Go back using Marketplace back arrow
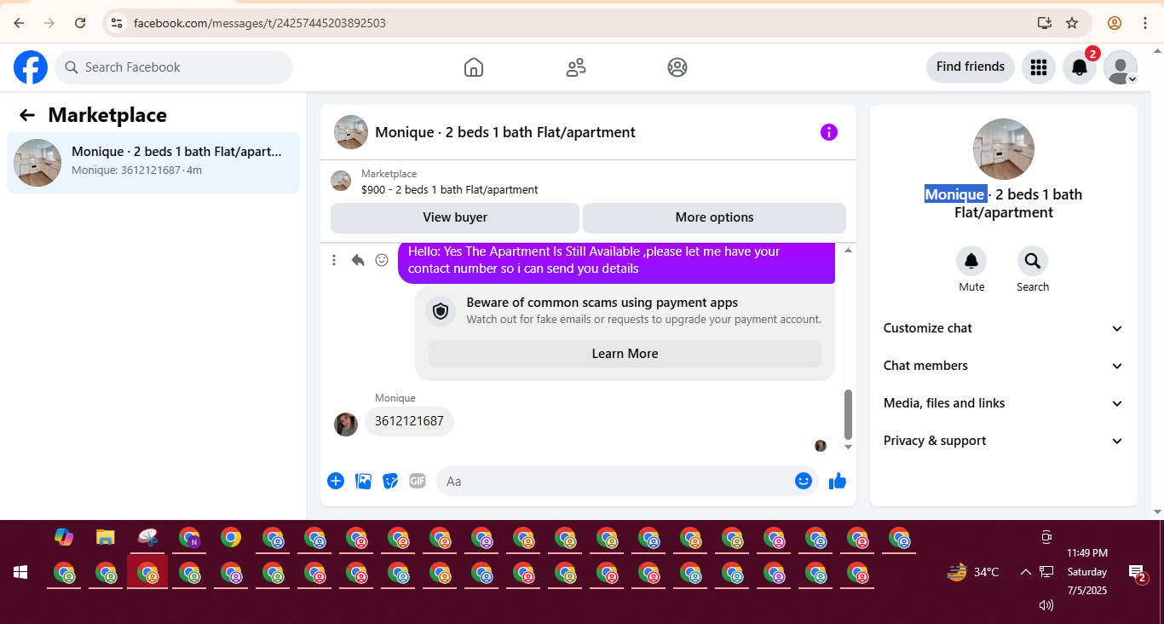Screen dimensions: 1164x624 click(x=27, y=115)
